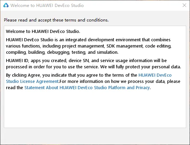Click the 'Please read and accept' instruction label
Image resolution: width=190 pixels, height=145 pixels.
click(x=56, y=20)
